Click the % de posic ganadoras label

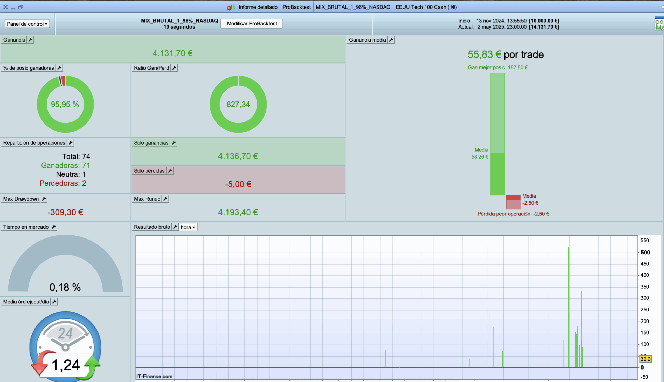pyautogui.click(x=29, y=68)
